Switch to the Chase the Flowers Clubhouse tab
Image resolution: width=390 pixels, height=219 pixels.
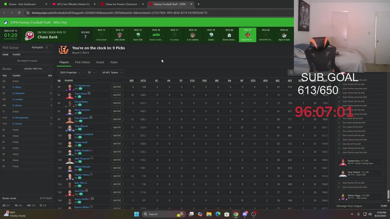(x=122, y=4)
